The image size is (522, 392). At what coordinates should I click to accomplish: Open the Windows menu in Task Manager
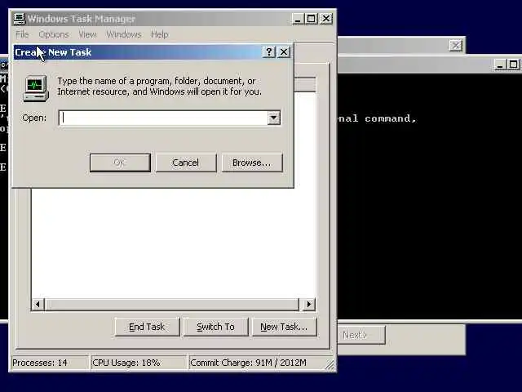pyautogui.click(x=124, y=34)
